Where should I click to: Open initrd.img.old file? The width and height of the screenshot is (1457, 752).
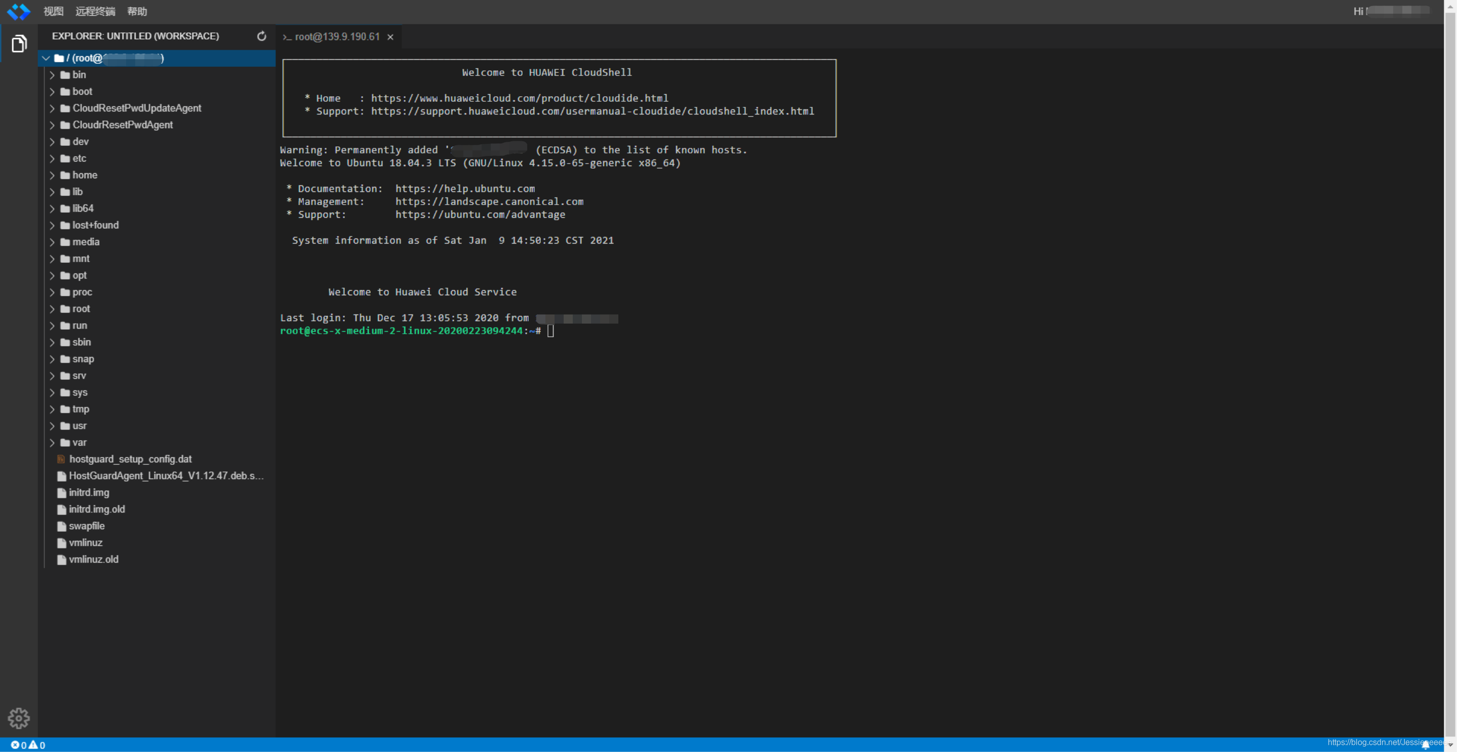(x=156, y=509)
